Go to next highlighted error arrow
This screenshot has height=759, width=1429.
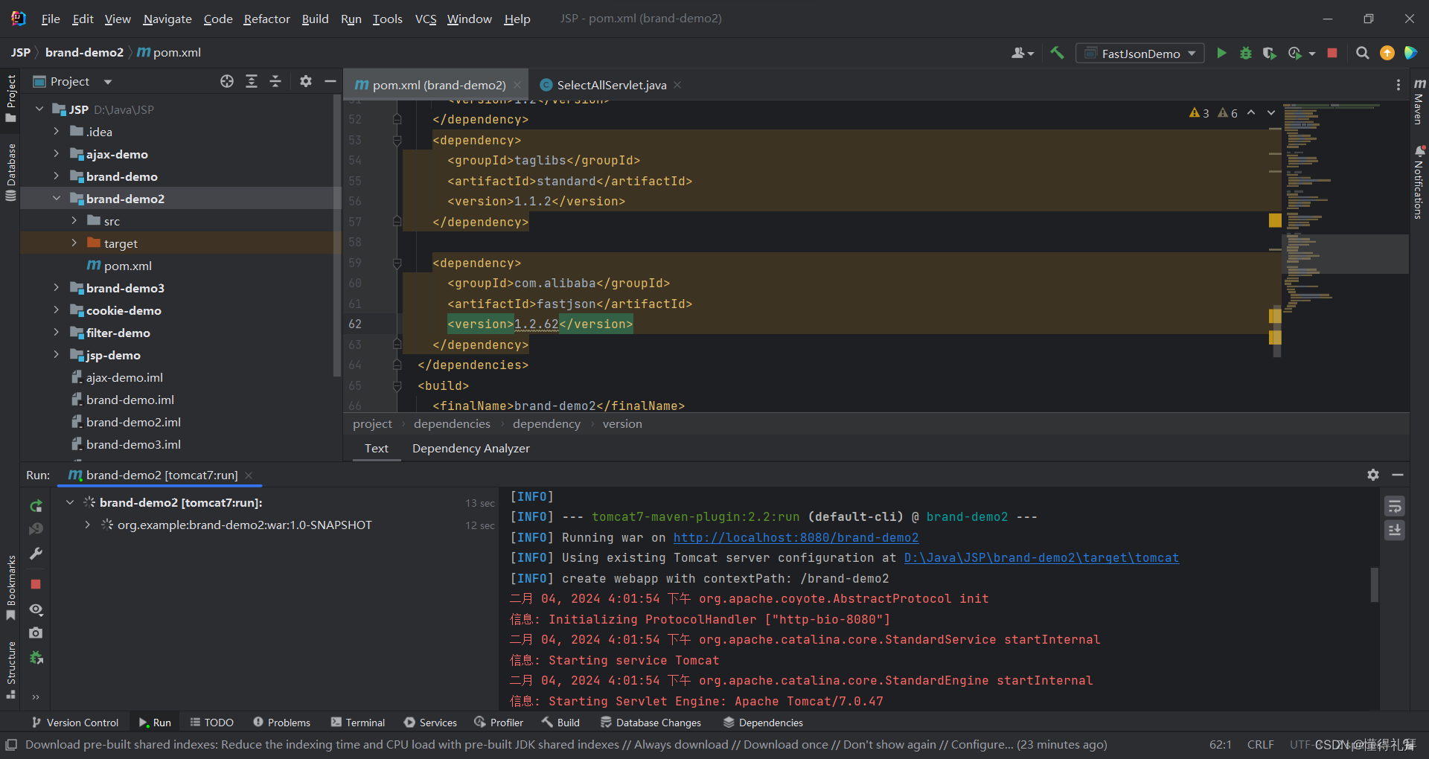[1271, 112]
